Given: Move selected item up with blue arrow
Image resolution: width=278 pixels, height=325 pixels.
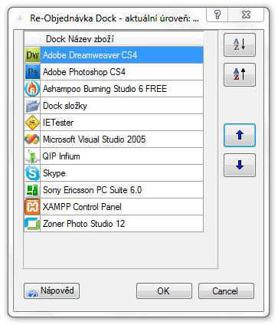Looking at the screenshot, I should [240, 135].
